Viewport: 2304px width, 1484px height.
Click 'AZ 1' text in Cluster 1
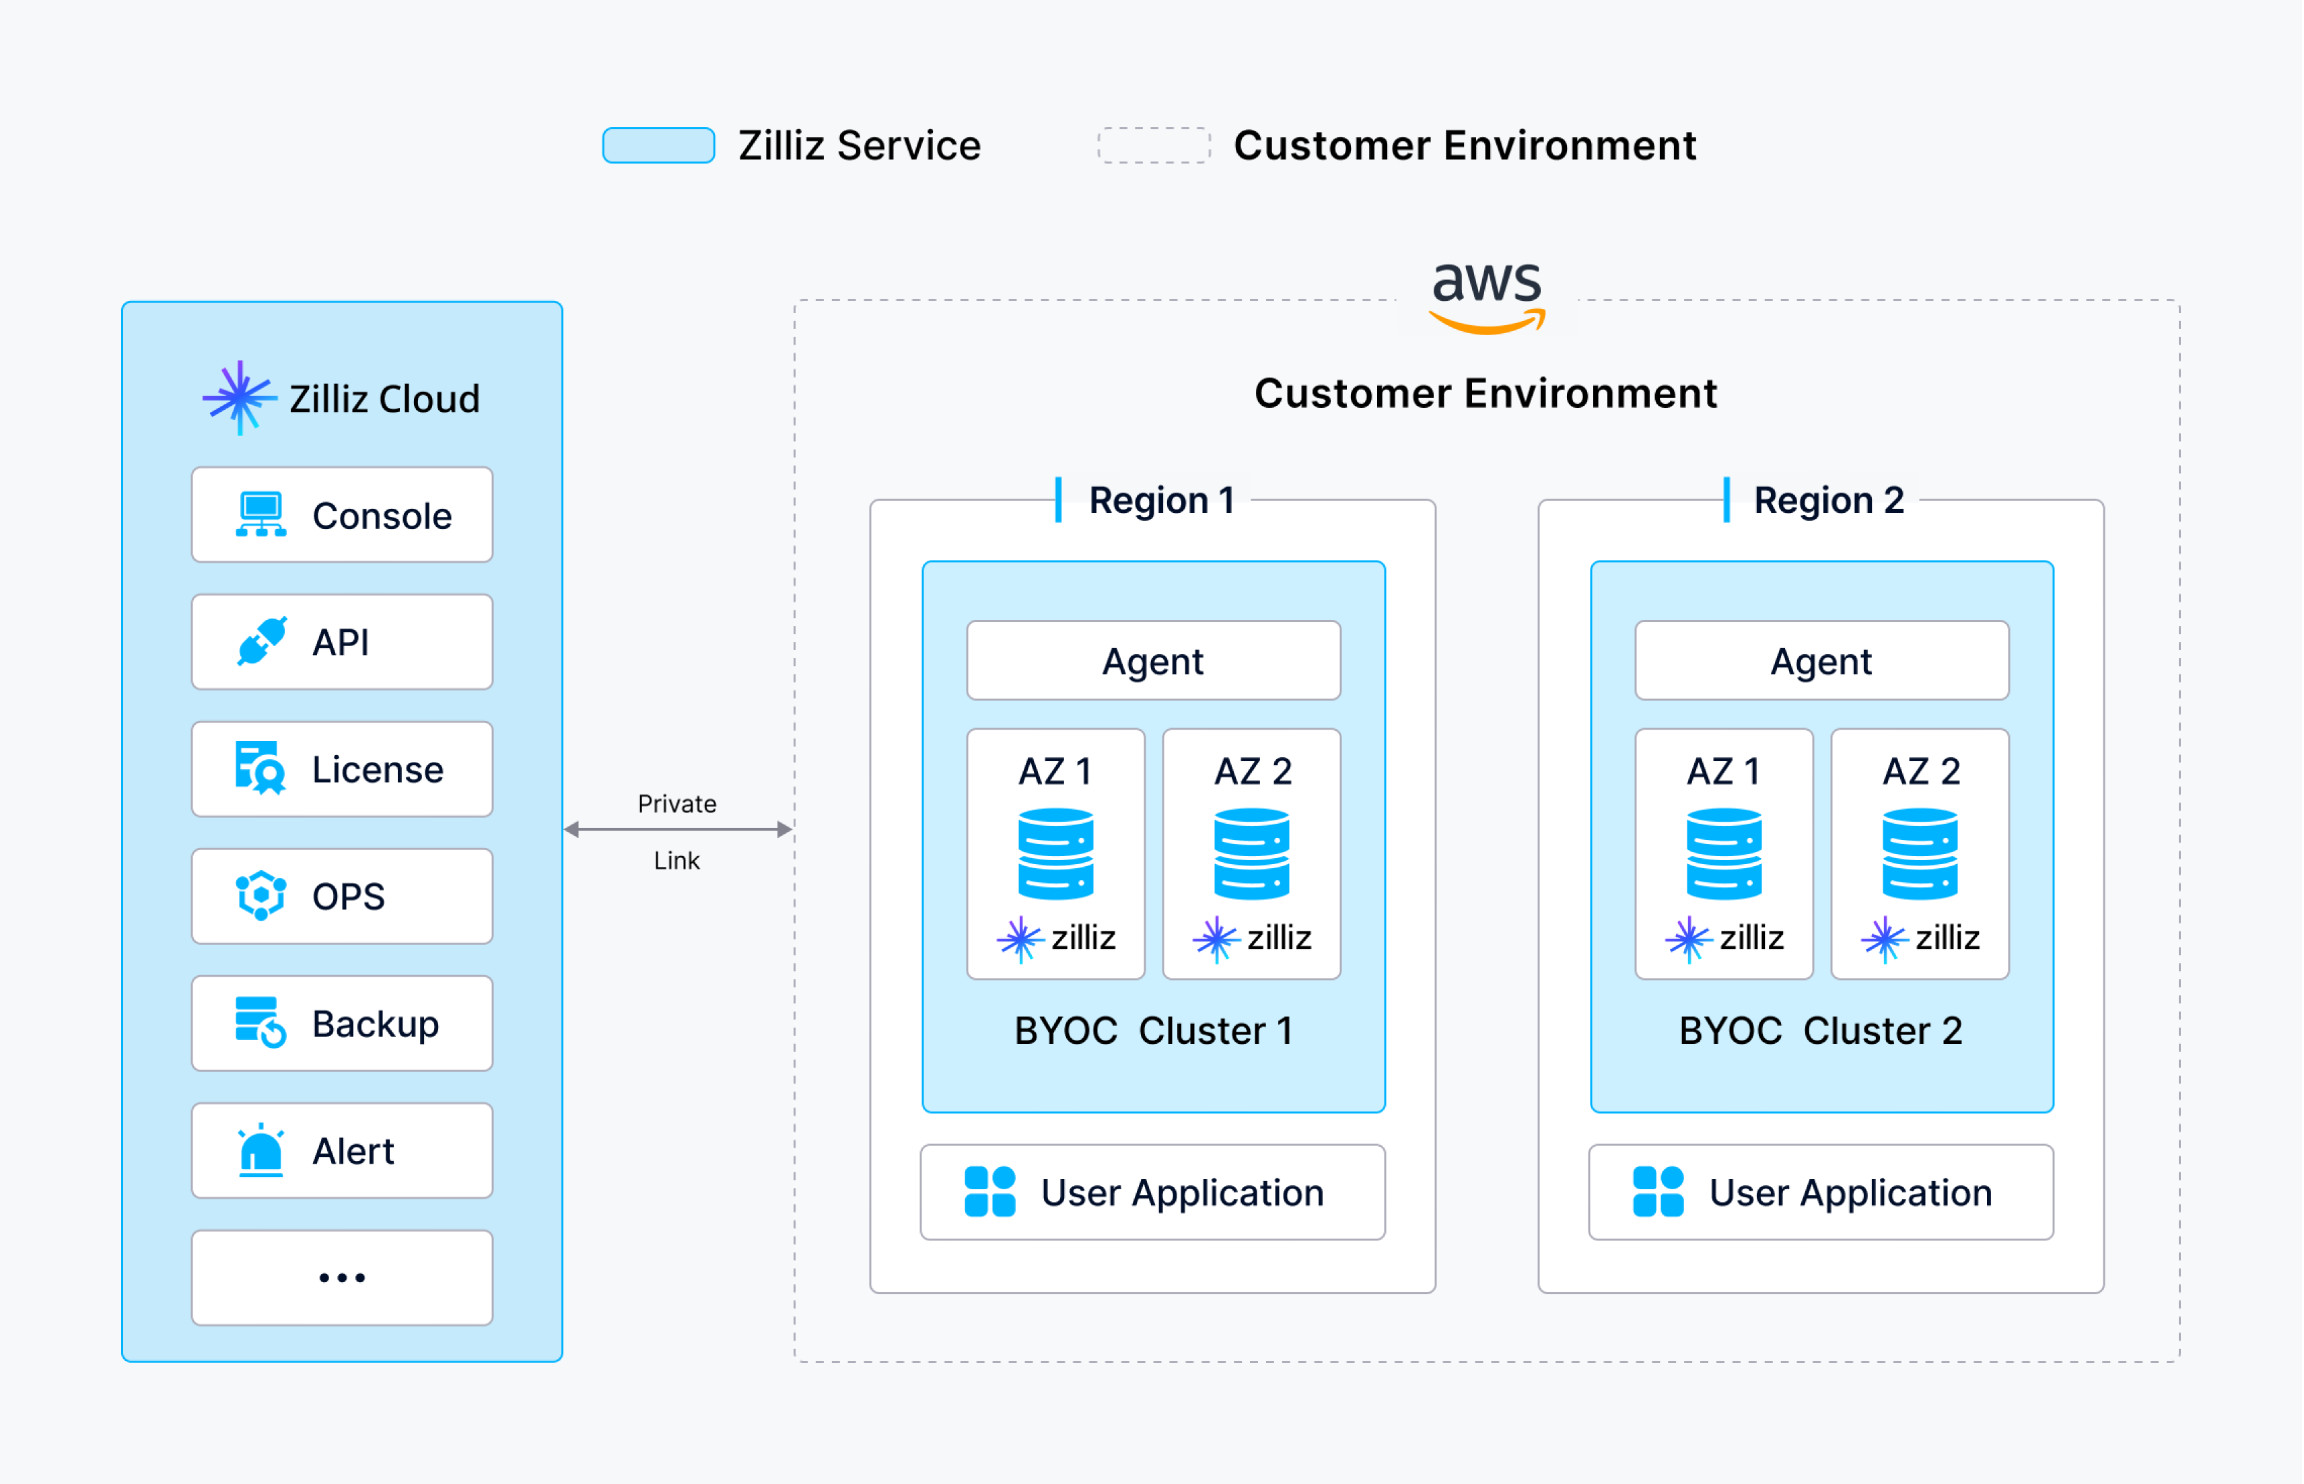tap(1056, 771)
